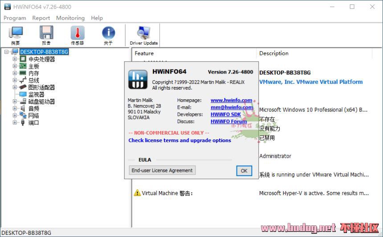Collapse the DESKTOP-BB38T8G root node
383x237 pixels.
pos(7,52)
